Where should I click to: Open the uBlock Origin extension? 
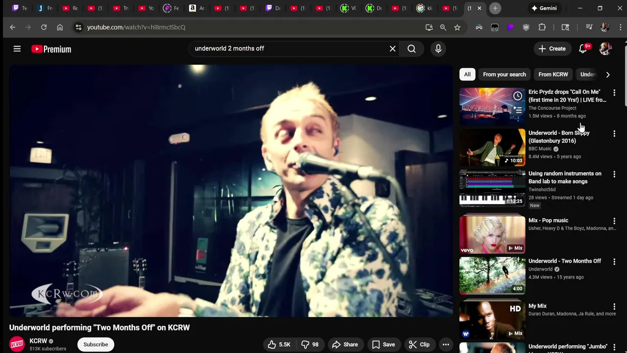[526, 27]
